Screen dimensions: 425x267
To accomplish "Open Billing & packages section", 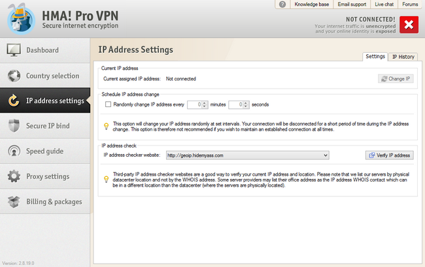I will click(45, 202).
